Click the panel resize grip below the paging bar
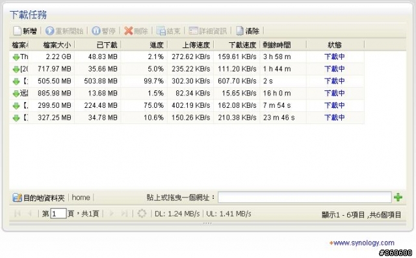The height and width of the screenshot is (258, 416). point(207,224)
